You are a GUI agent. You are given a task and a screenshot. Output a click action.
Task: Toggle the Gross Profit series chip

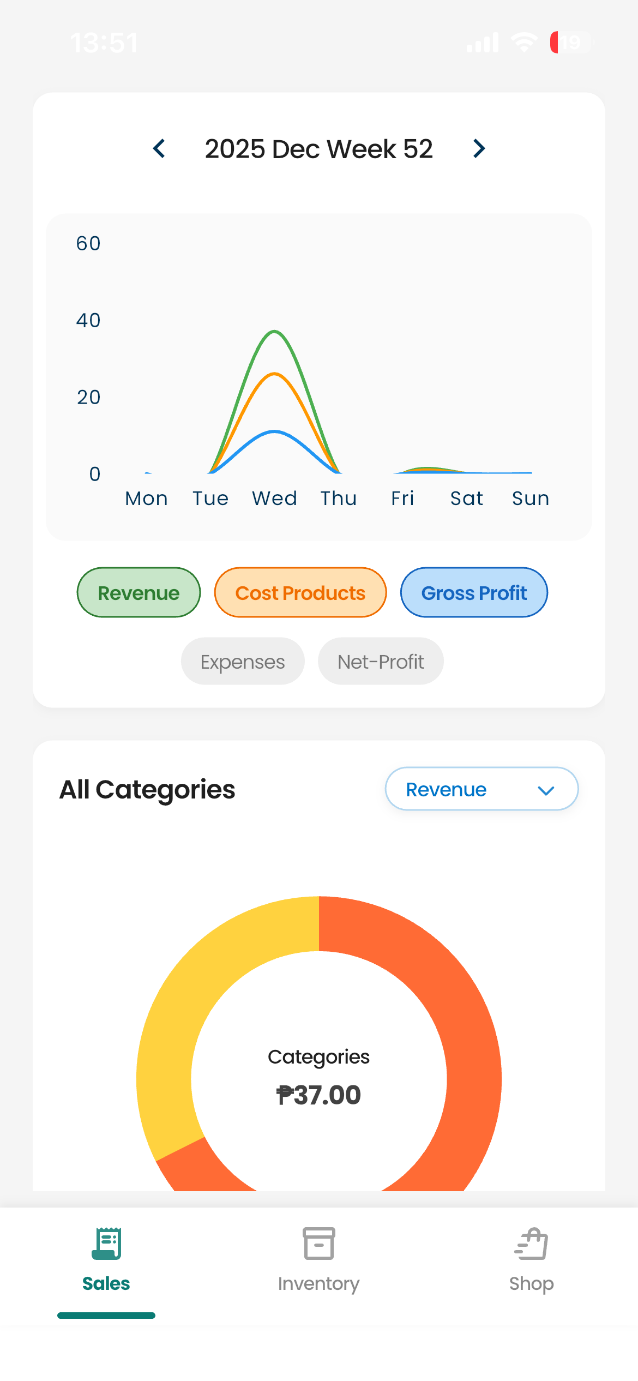click(474, 592)
